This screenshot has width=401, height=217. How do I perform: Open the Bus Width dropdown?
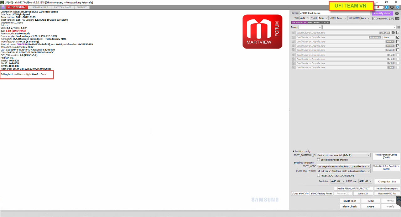point(365,18)
